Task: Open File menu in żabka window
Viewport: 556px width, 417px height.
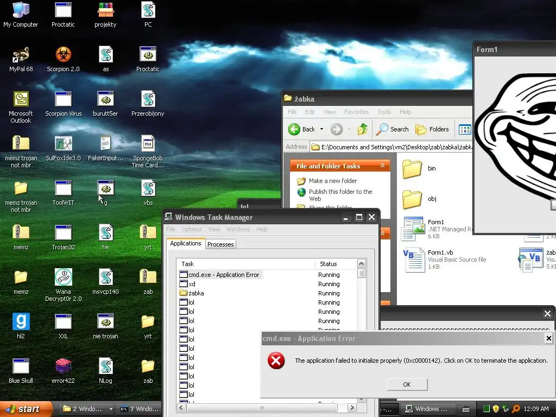Action: point(292,112)
